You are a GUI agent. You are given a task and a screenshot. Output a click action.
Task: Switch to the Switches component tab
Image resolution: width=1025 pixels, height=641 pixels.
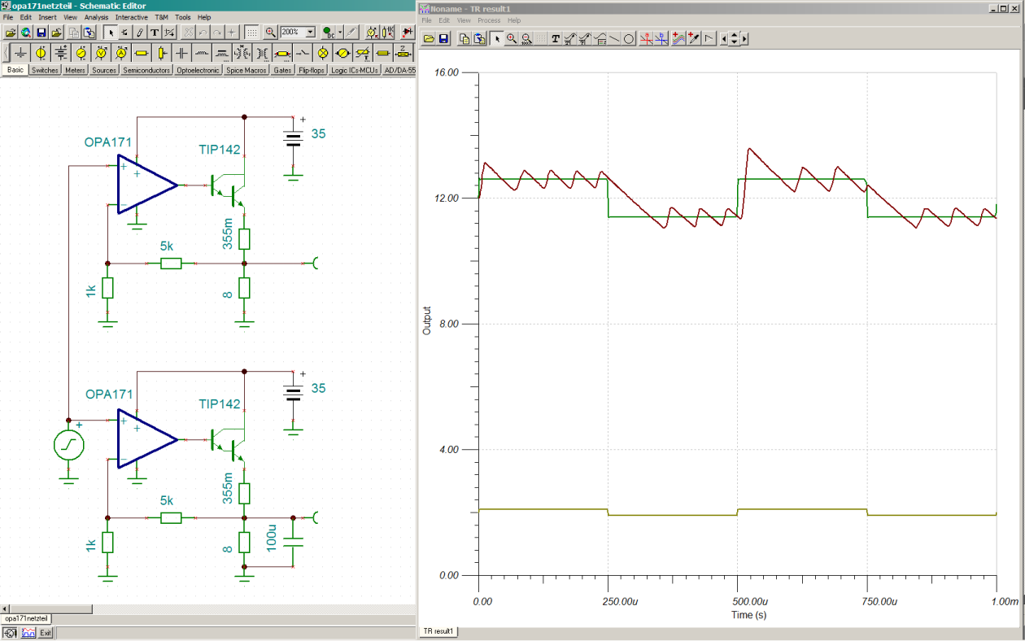click(x=45, y=71)
